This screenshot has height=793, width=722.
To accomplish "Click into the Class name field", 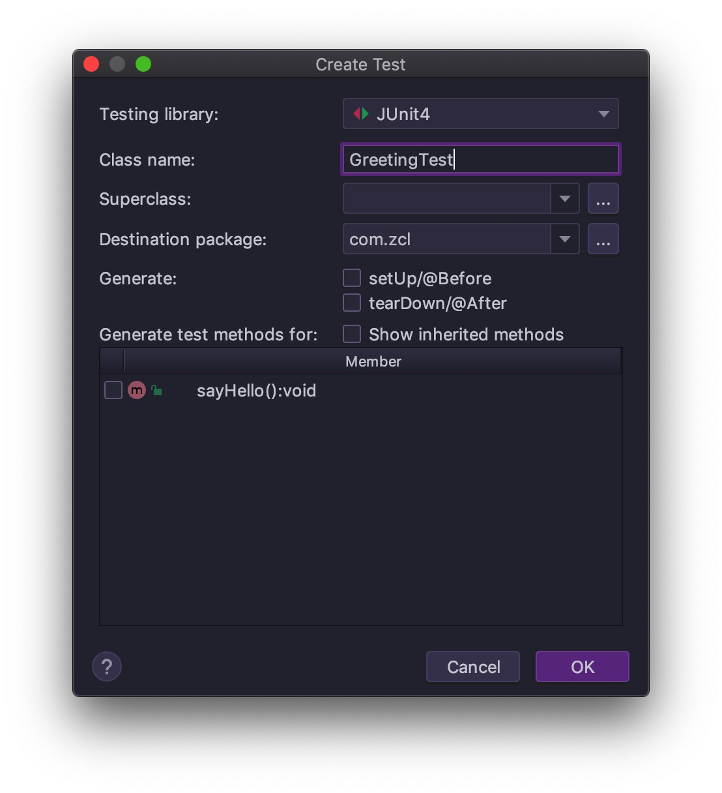I will coord(480,160).
